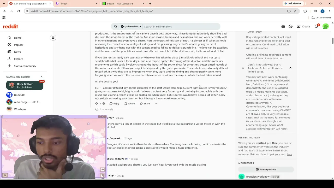Click the '17h ago' comment timestamp
This screenshot has width=334, height=188.
pos(128,138)
